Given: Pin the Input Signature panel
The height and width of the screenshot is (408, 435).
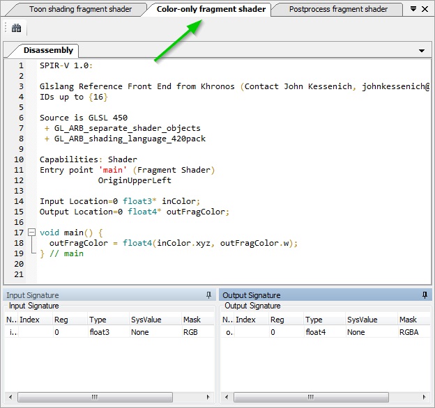Looking at the screenshot, I should coord(208,295).
